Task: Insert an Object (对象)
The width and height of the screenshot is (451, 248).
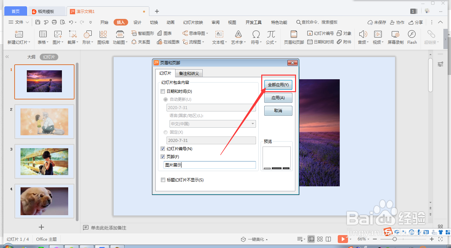Action: pos(344,33)
